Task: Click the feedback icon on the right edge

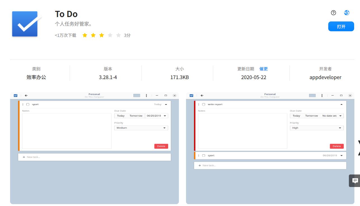Action: click(x=355, y=181)
